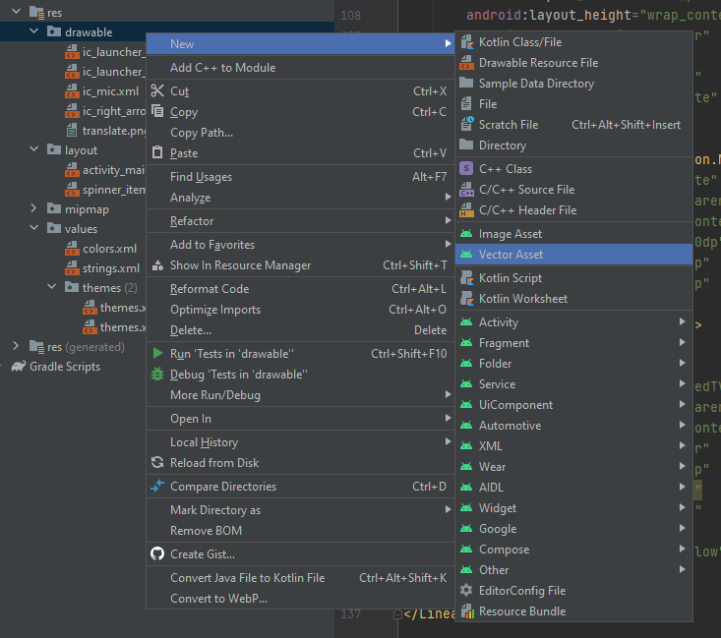Click the Vector Asset android icon

pos(466,255)
